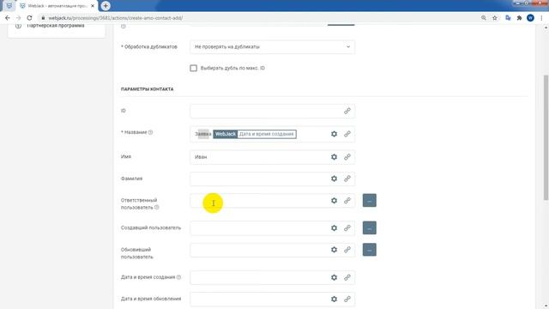Go back in browser history
The height and width of the screenshot is (309, 549).
point(8,18)
